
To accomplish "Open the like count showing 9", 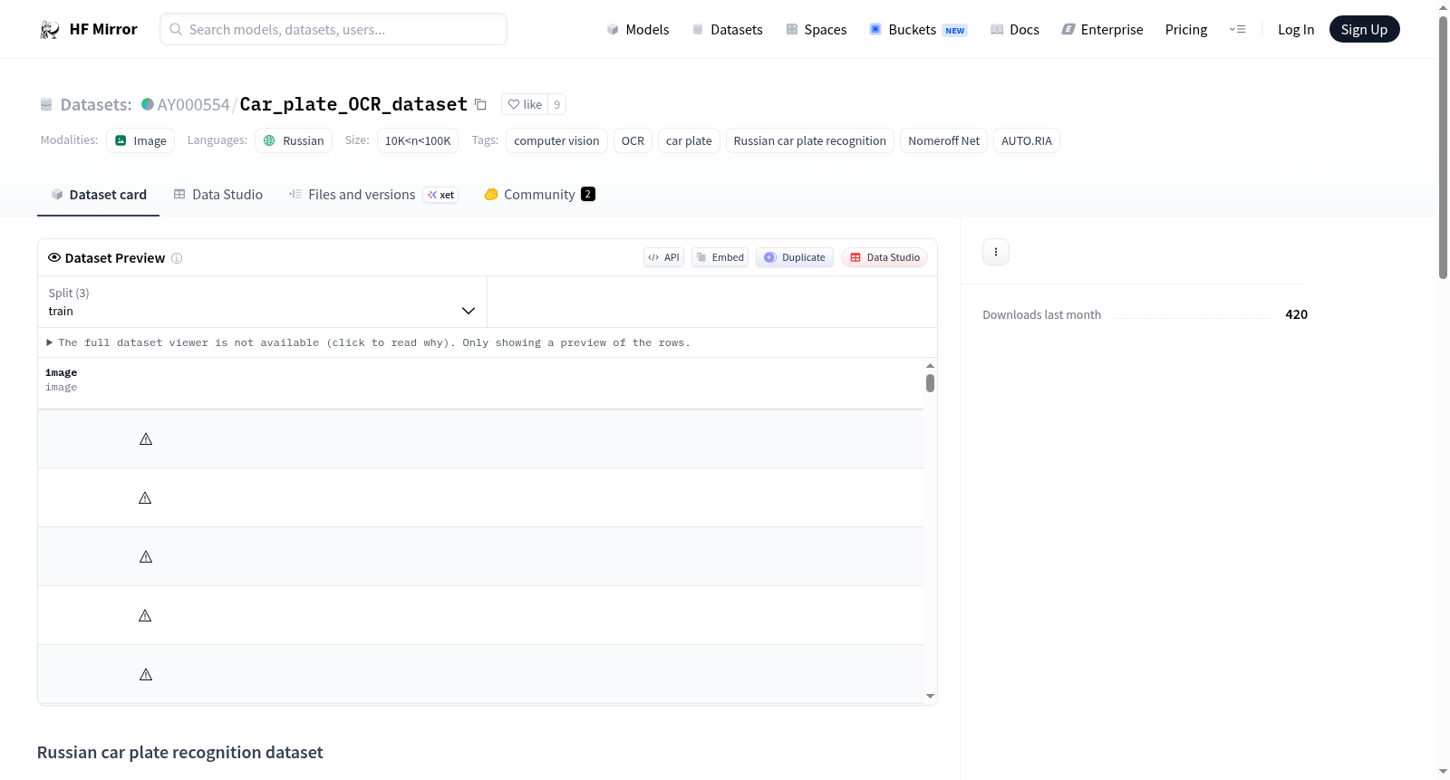I will pyautogui.click(x=556, y=104).
